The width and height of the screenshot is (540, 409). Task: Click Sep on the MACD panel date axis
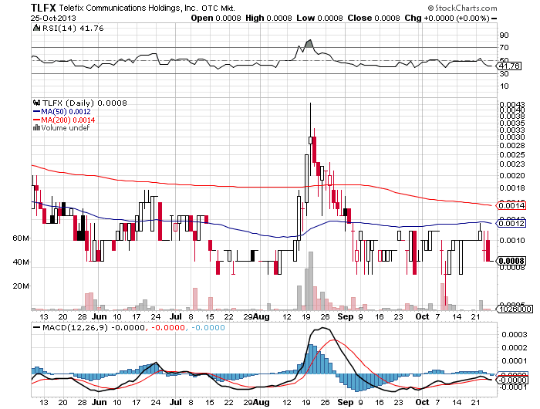click(x=345, y=402)
